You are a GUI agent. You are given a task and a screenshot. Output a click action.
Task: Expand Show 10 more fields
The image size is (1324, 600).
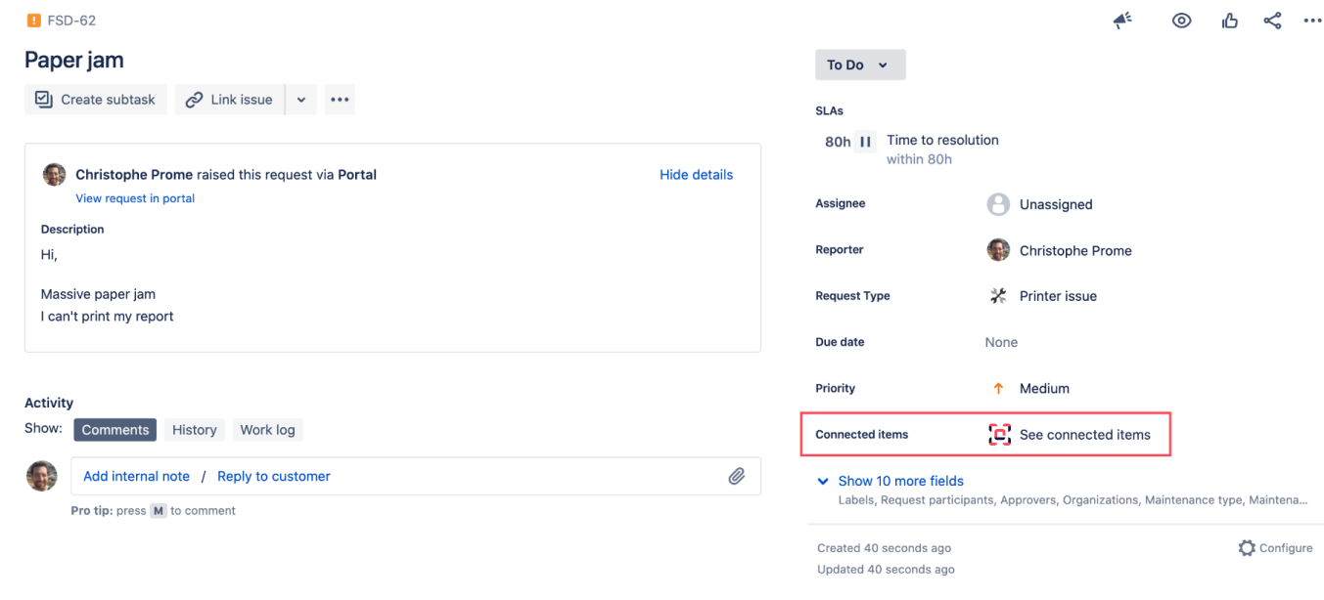900,481
